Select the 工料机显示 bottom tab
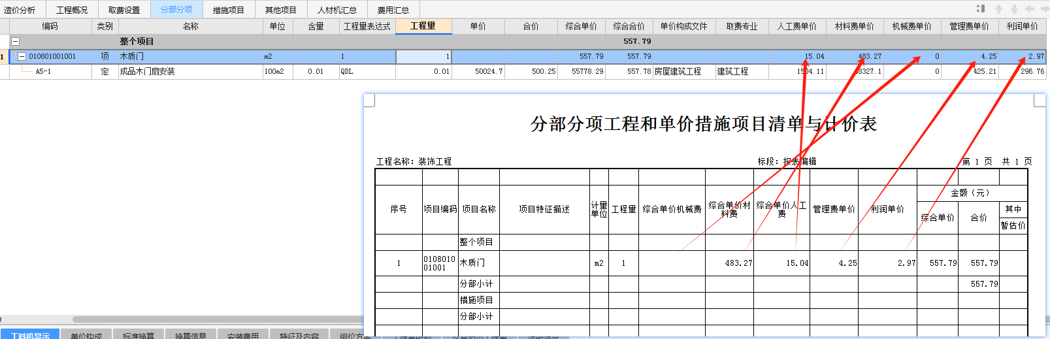1050x339 pixels. pyautogui.click(x=30, y=334)
